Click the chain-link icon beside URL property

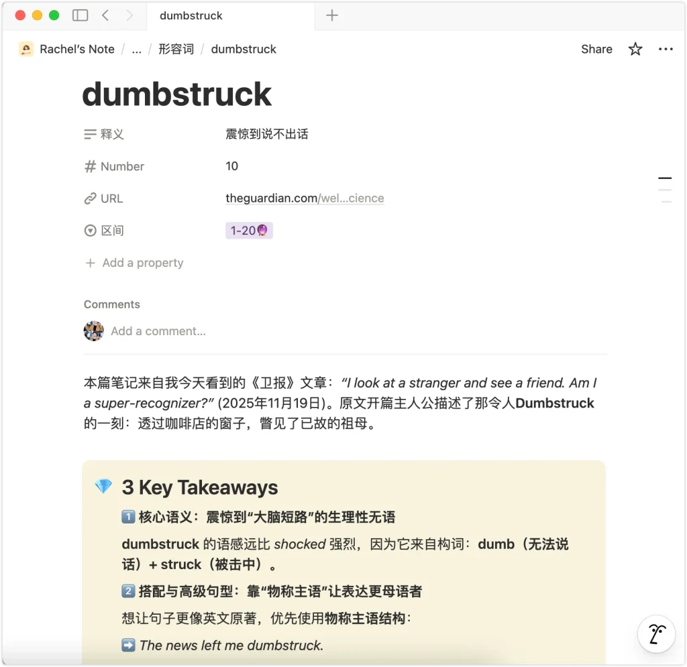(x=91, y=198)
